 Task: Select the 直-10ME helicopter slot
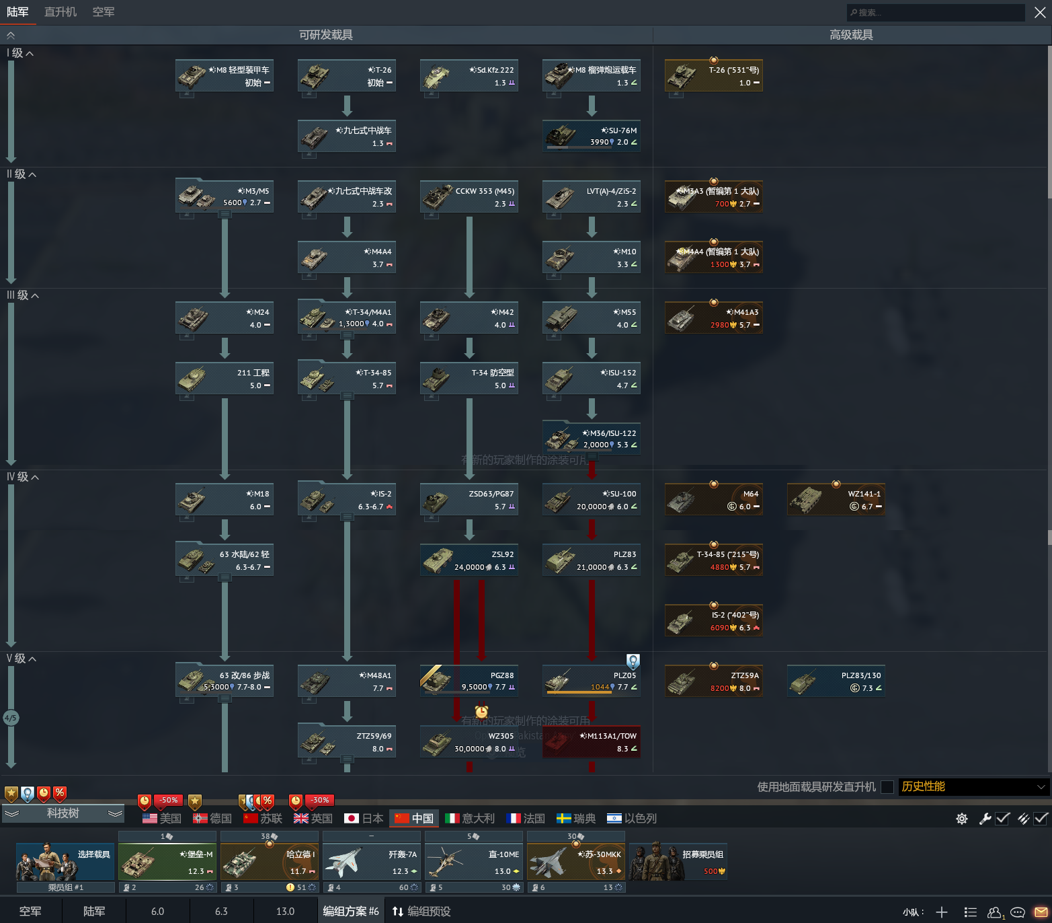coord(474,861)
